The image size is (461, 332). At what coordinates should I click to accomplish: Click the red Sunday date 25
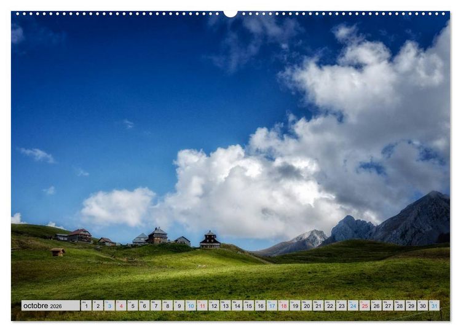point(365,306)
